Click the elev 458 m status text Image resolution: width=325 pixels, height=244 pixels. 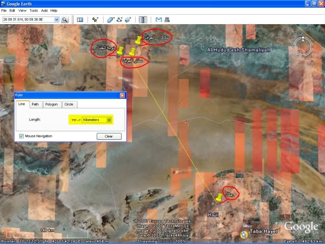[x=97, y=241]
